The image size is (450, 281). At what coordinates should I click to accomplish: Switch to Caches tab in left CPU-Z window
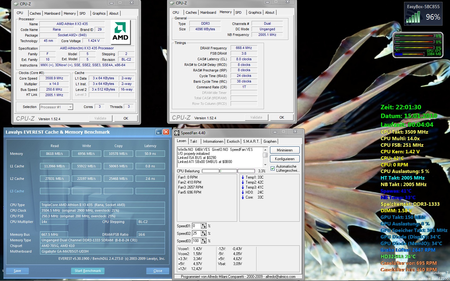pos(35,13)
